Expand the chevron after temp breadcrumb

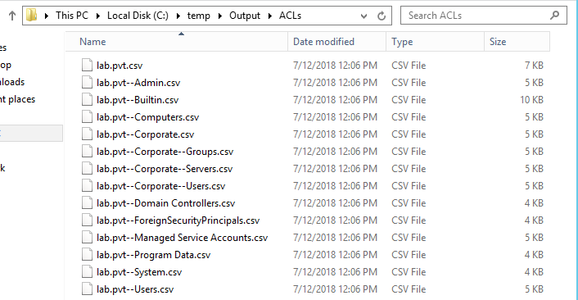pos(220,16)
